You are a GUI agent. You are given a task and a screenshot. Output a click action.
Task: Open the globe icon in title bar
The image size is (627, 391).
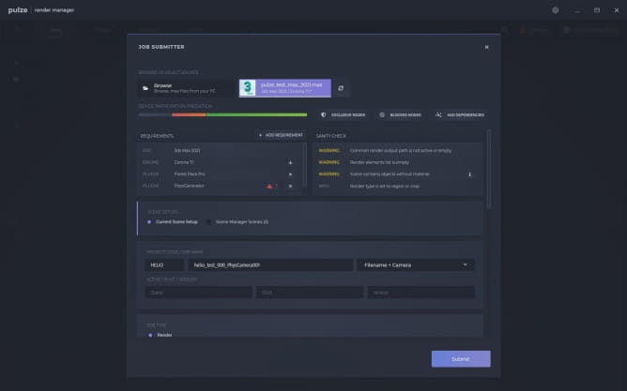[555, 10]
